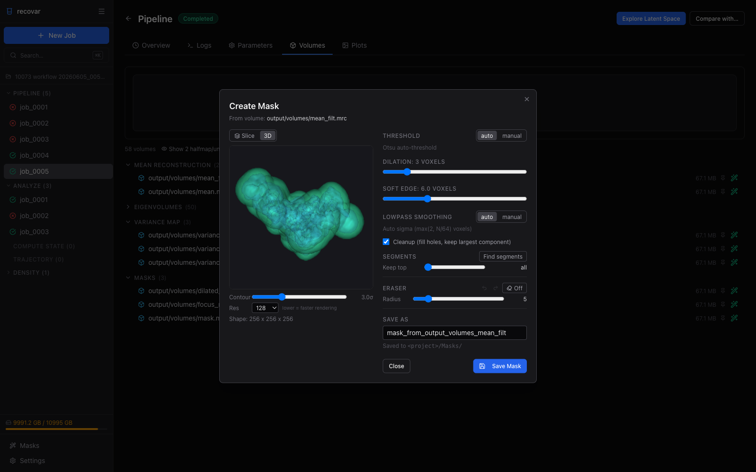Click Find segments button

(503, 257)
